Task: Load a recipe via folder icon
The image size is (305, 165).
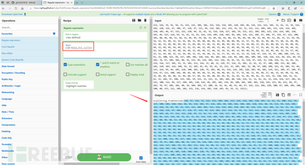Action: 140,20
